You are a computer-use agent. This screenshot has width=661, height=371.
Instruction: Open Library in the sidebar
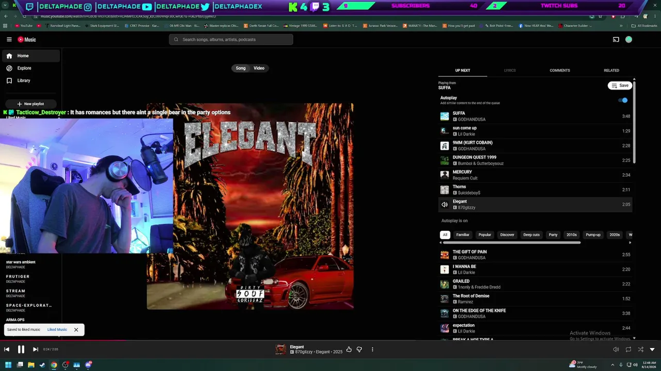click(31, 80)
